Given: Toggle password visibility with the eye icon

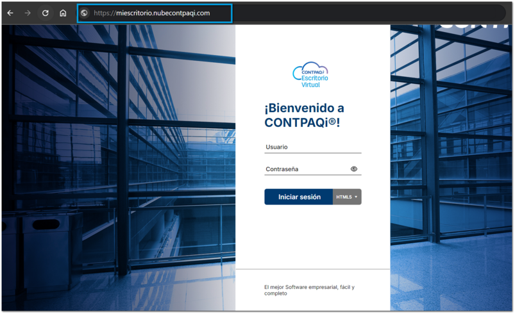Looking at the screenshot, I should [354, 169].
